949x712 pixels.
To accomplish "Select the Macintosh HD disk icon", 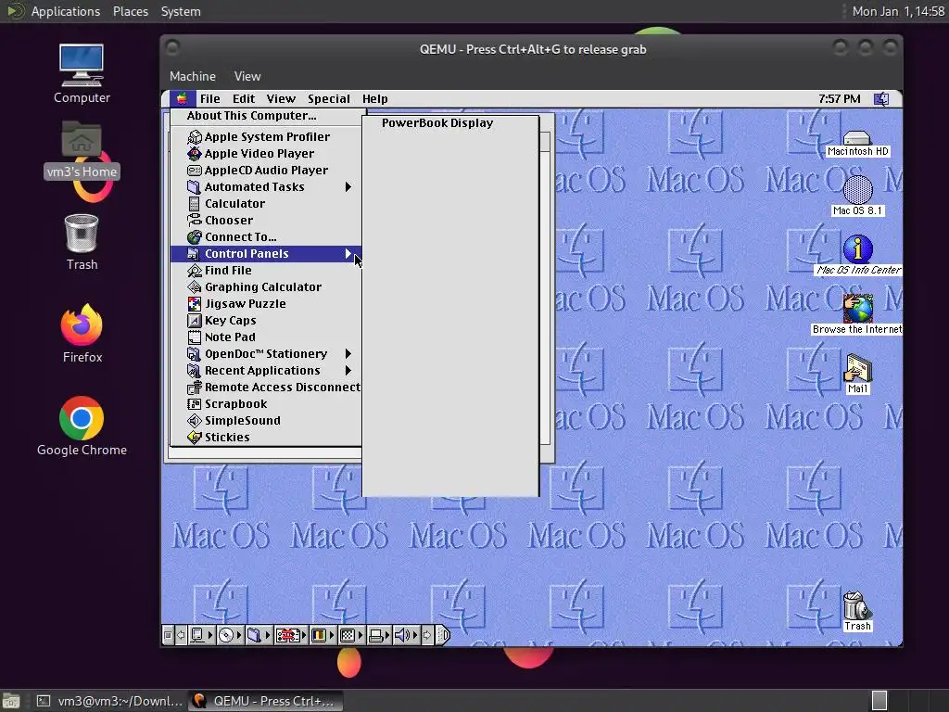I will (857, 144).
